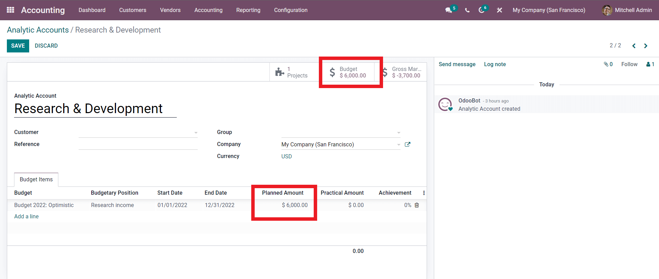Viewport: 659px width, 279px height.
Task: Click Mitchell Admin avatar picture
Action: tap(607, 10)
